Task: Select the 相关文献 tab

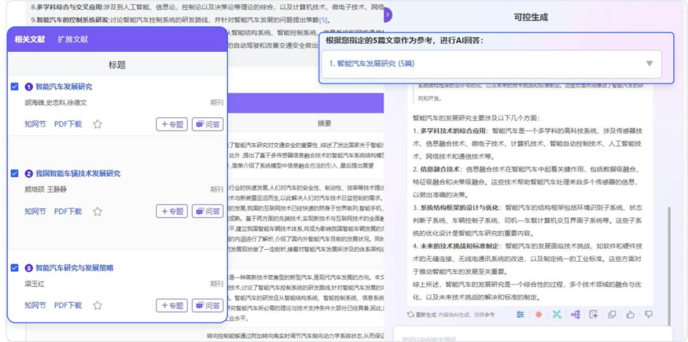Action: (30, 39)
